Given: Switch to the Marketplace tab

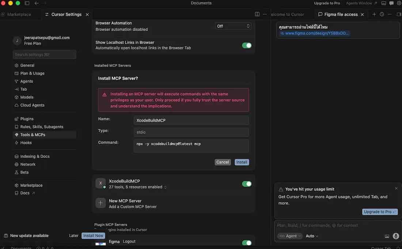Looking at the screenshot, I should click(19, 14).
